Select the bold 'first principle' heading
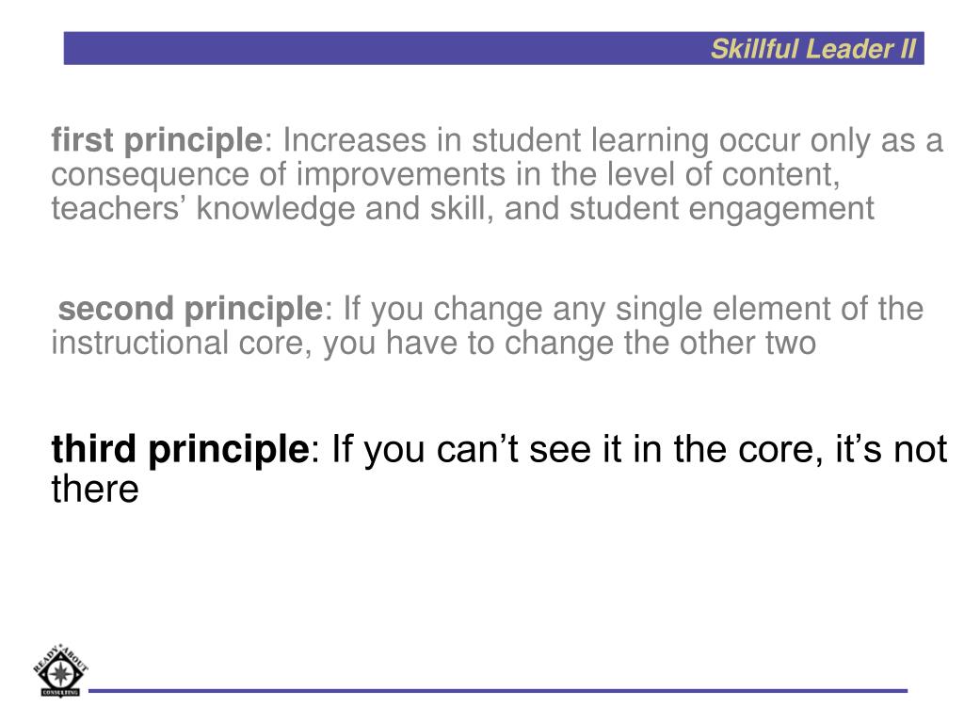The image size is (964, 723). point(157,140)
